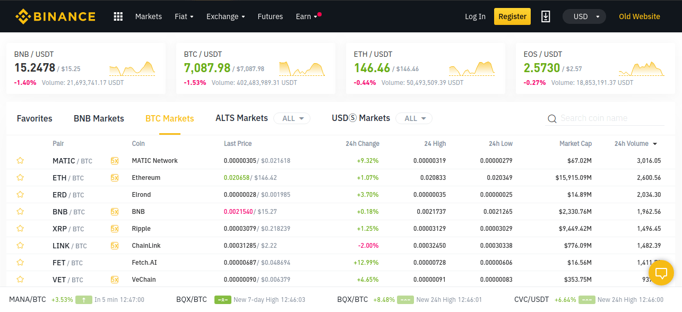Screen dimensions: 682x312
Task: Favorite the LINK/BTC pair star
Action: coord(20,245)
